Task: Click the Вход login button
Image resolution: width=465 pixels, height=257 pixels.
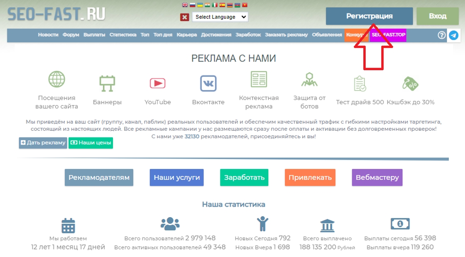Action: [x=438, y=16]
